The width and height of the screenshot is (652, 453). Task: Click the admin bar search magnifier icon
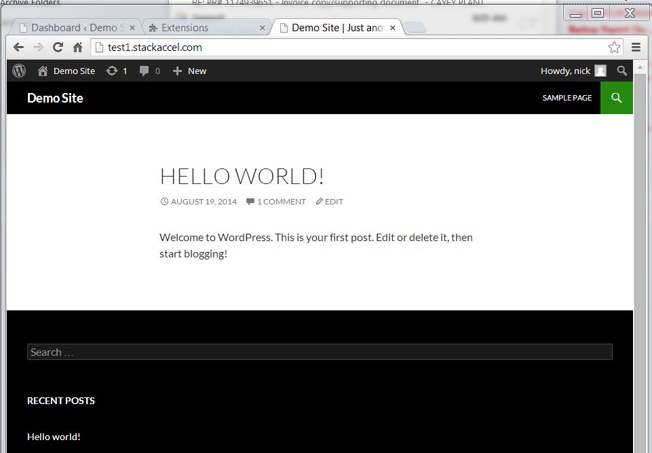pyautogui.click(x=621, y=70)
